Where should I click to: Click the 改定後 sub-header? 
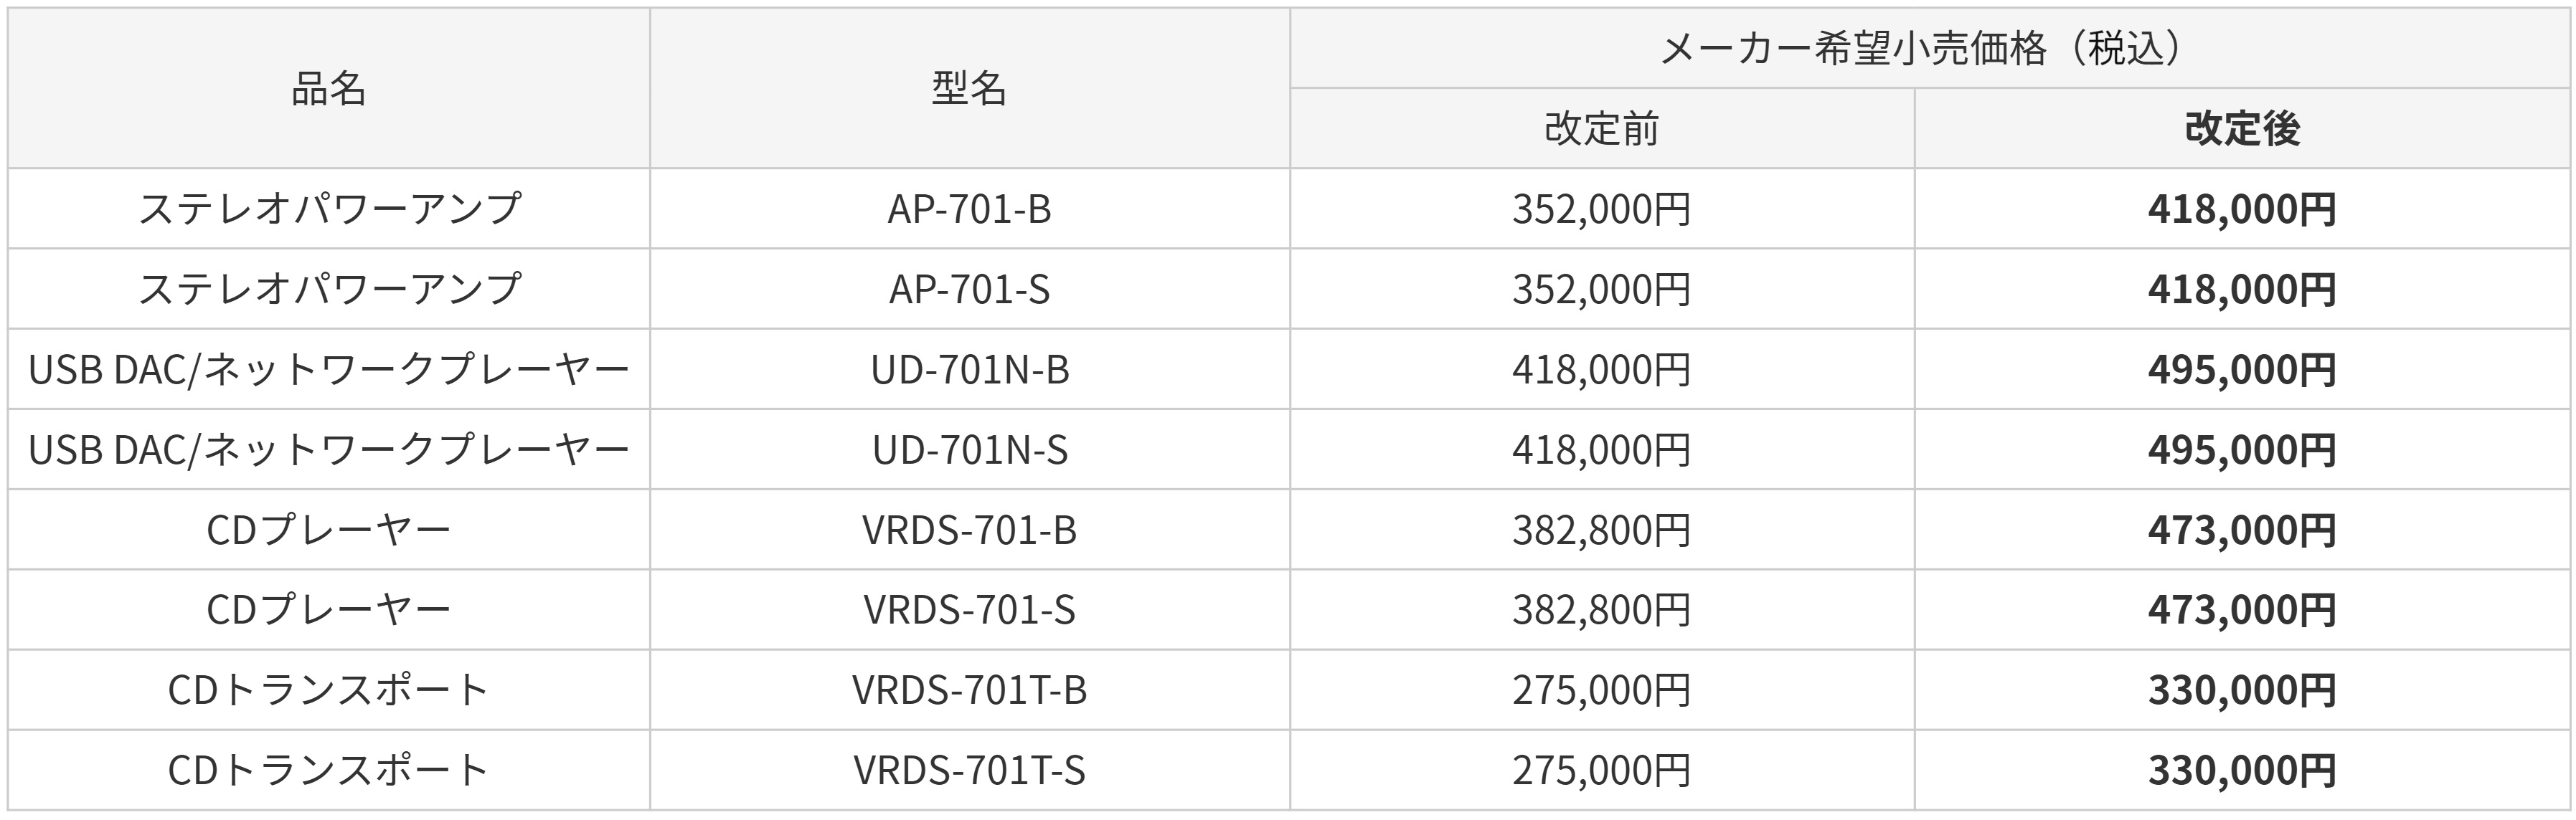click(x=2242, y=129)
